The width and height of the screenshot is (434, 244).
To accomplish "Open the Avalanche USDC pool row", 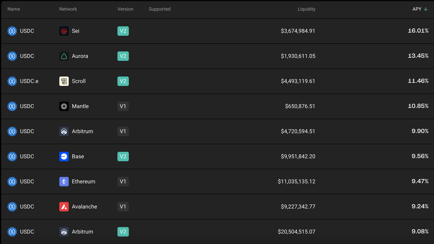I will click(217, 207).
